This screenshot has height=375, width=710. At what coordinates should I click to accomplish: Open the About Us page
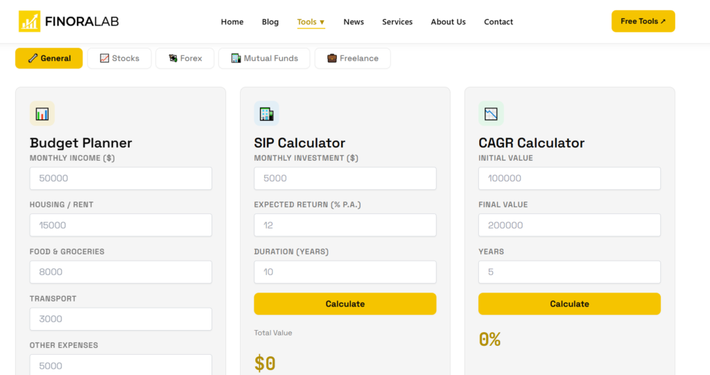click(449, 21)
